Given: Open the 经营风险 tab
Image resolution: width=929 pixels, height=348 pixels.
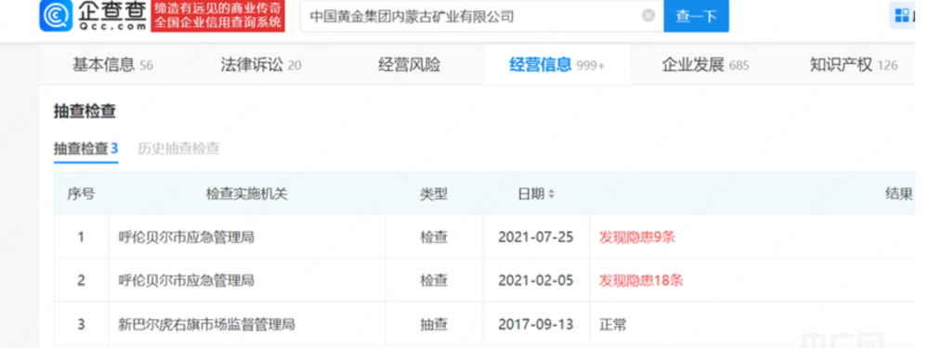Looking at the screenshot, I should (409, 65).
